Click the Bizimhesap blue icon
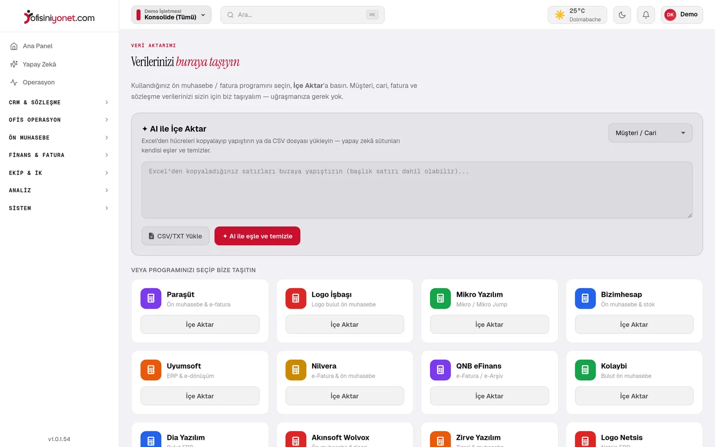This screenshot has height=447, width=715. [585, 298]
